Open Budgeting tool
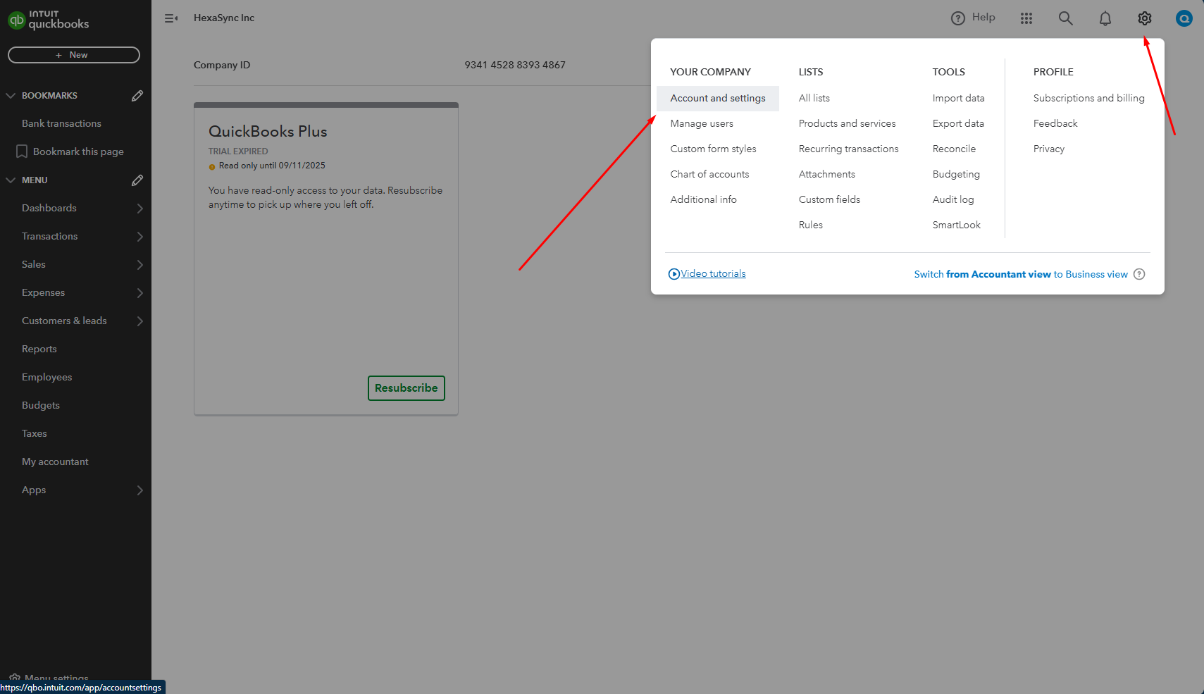The height and width of the screenshot is (694, 1204). pyautogui.click(x=956, y=174)
